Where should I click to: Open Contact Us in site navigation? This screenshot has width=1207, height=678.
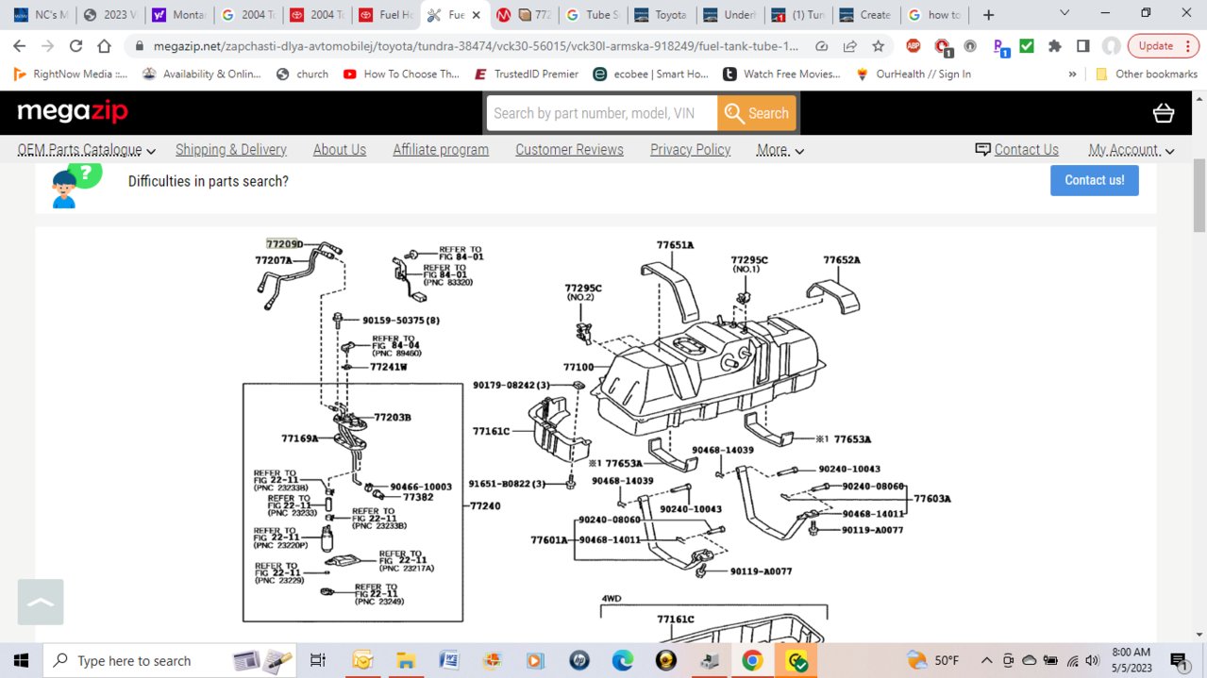click(x=1016, y=150)
